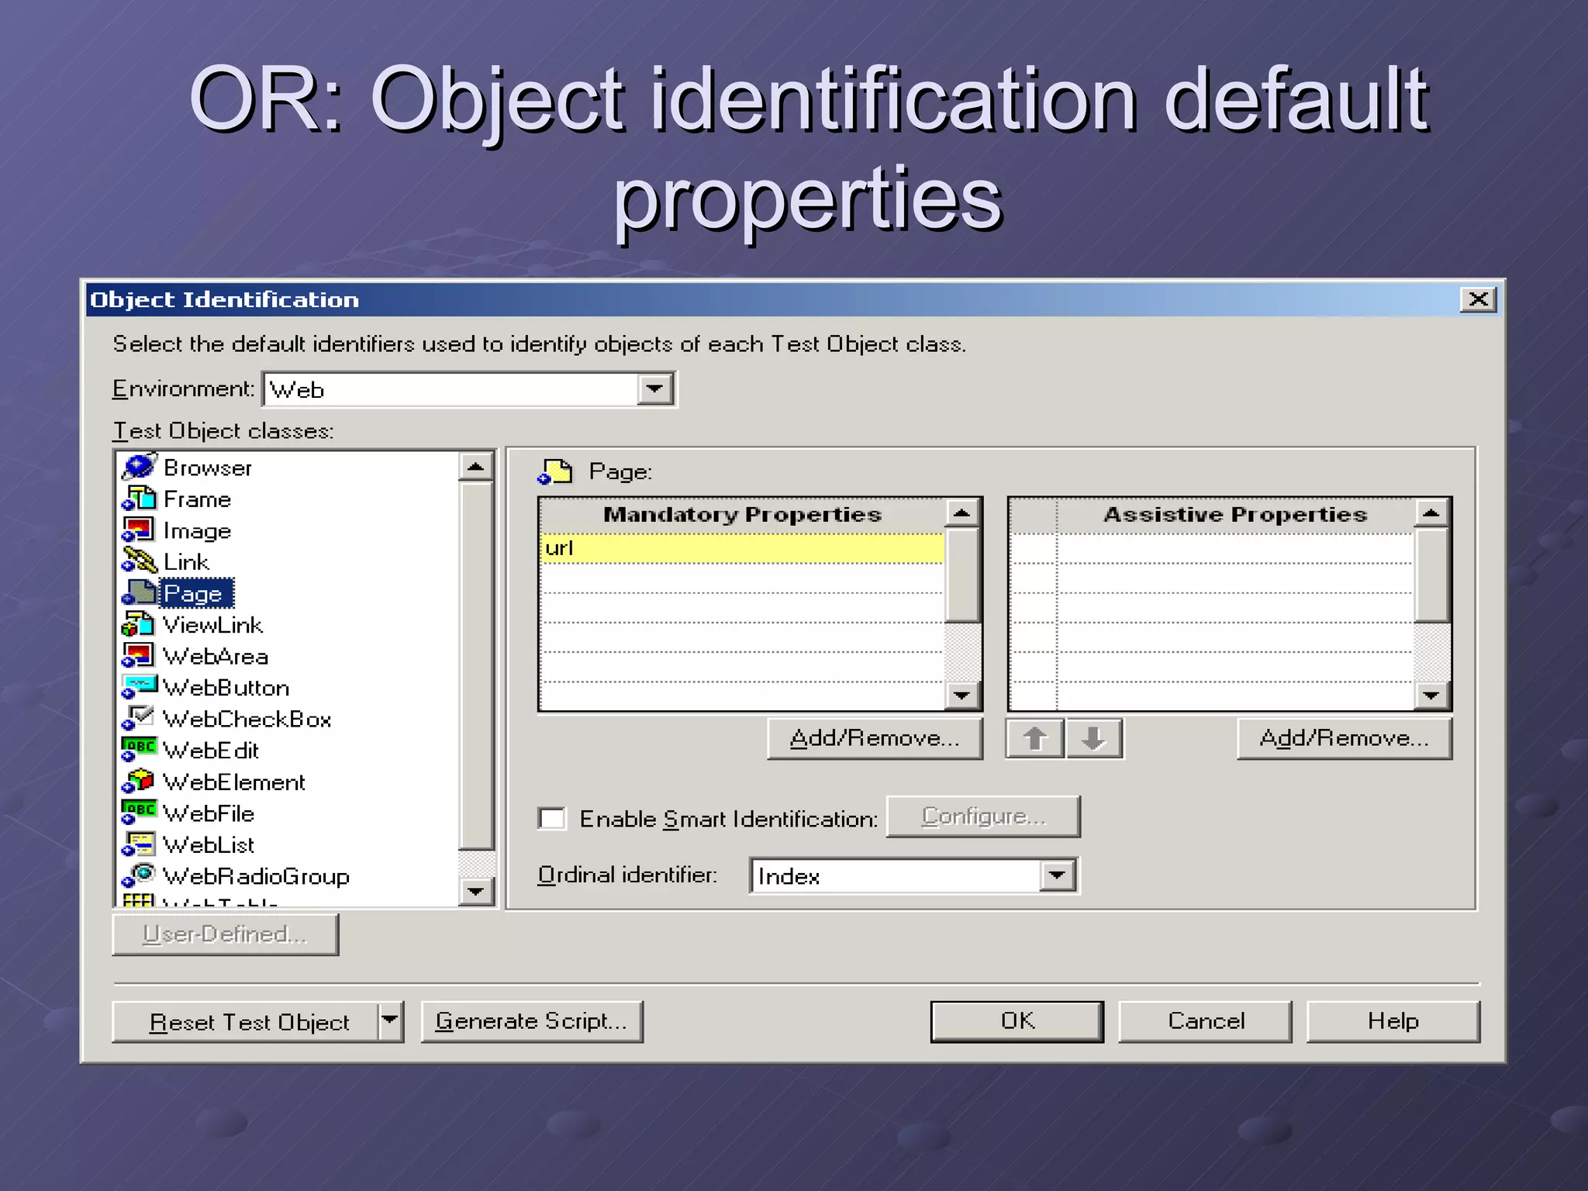
Task: Select the Frame class icon
Action: 140,499
